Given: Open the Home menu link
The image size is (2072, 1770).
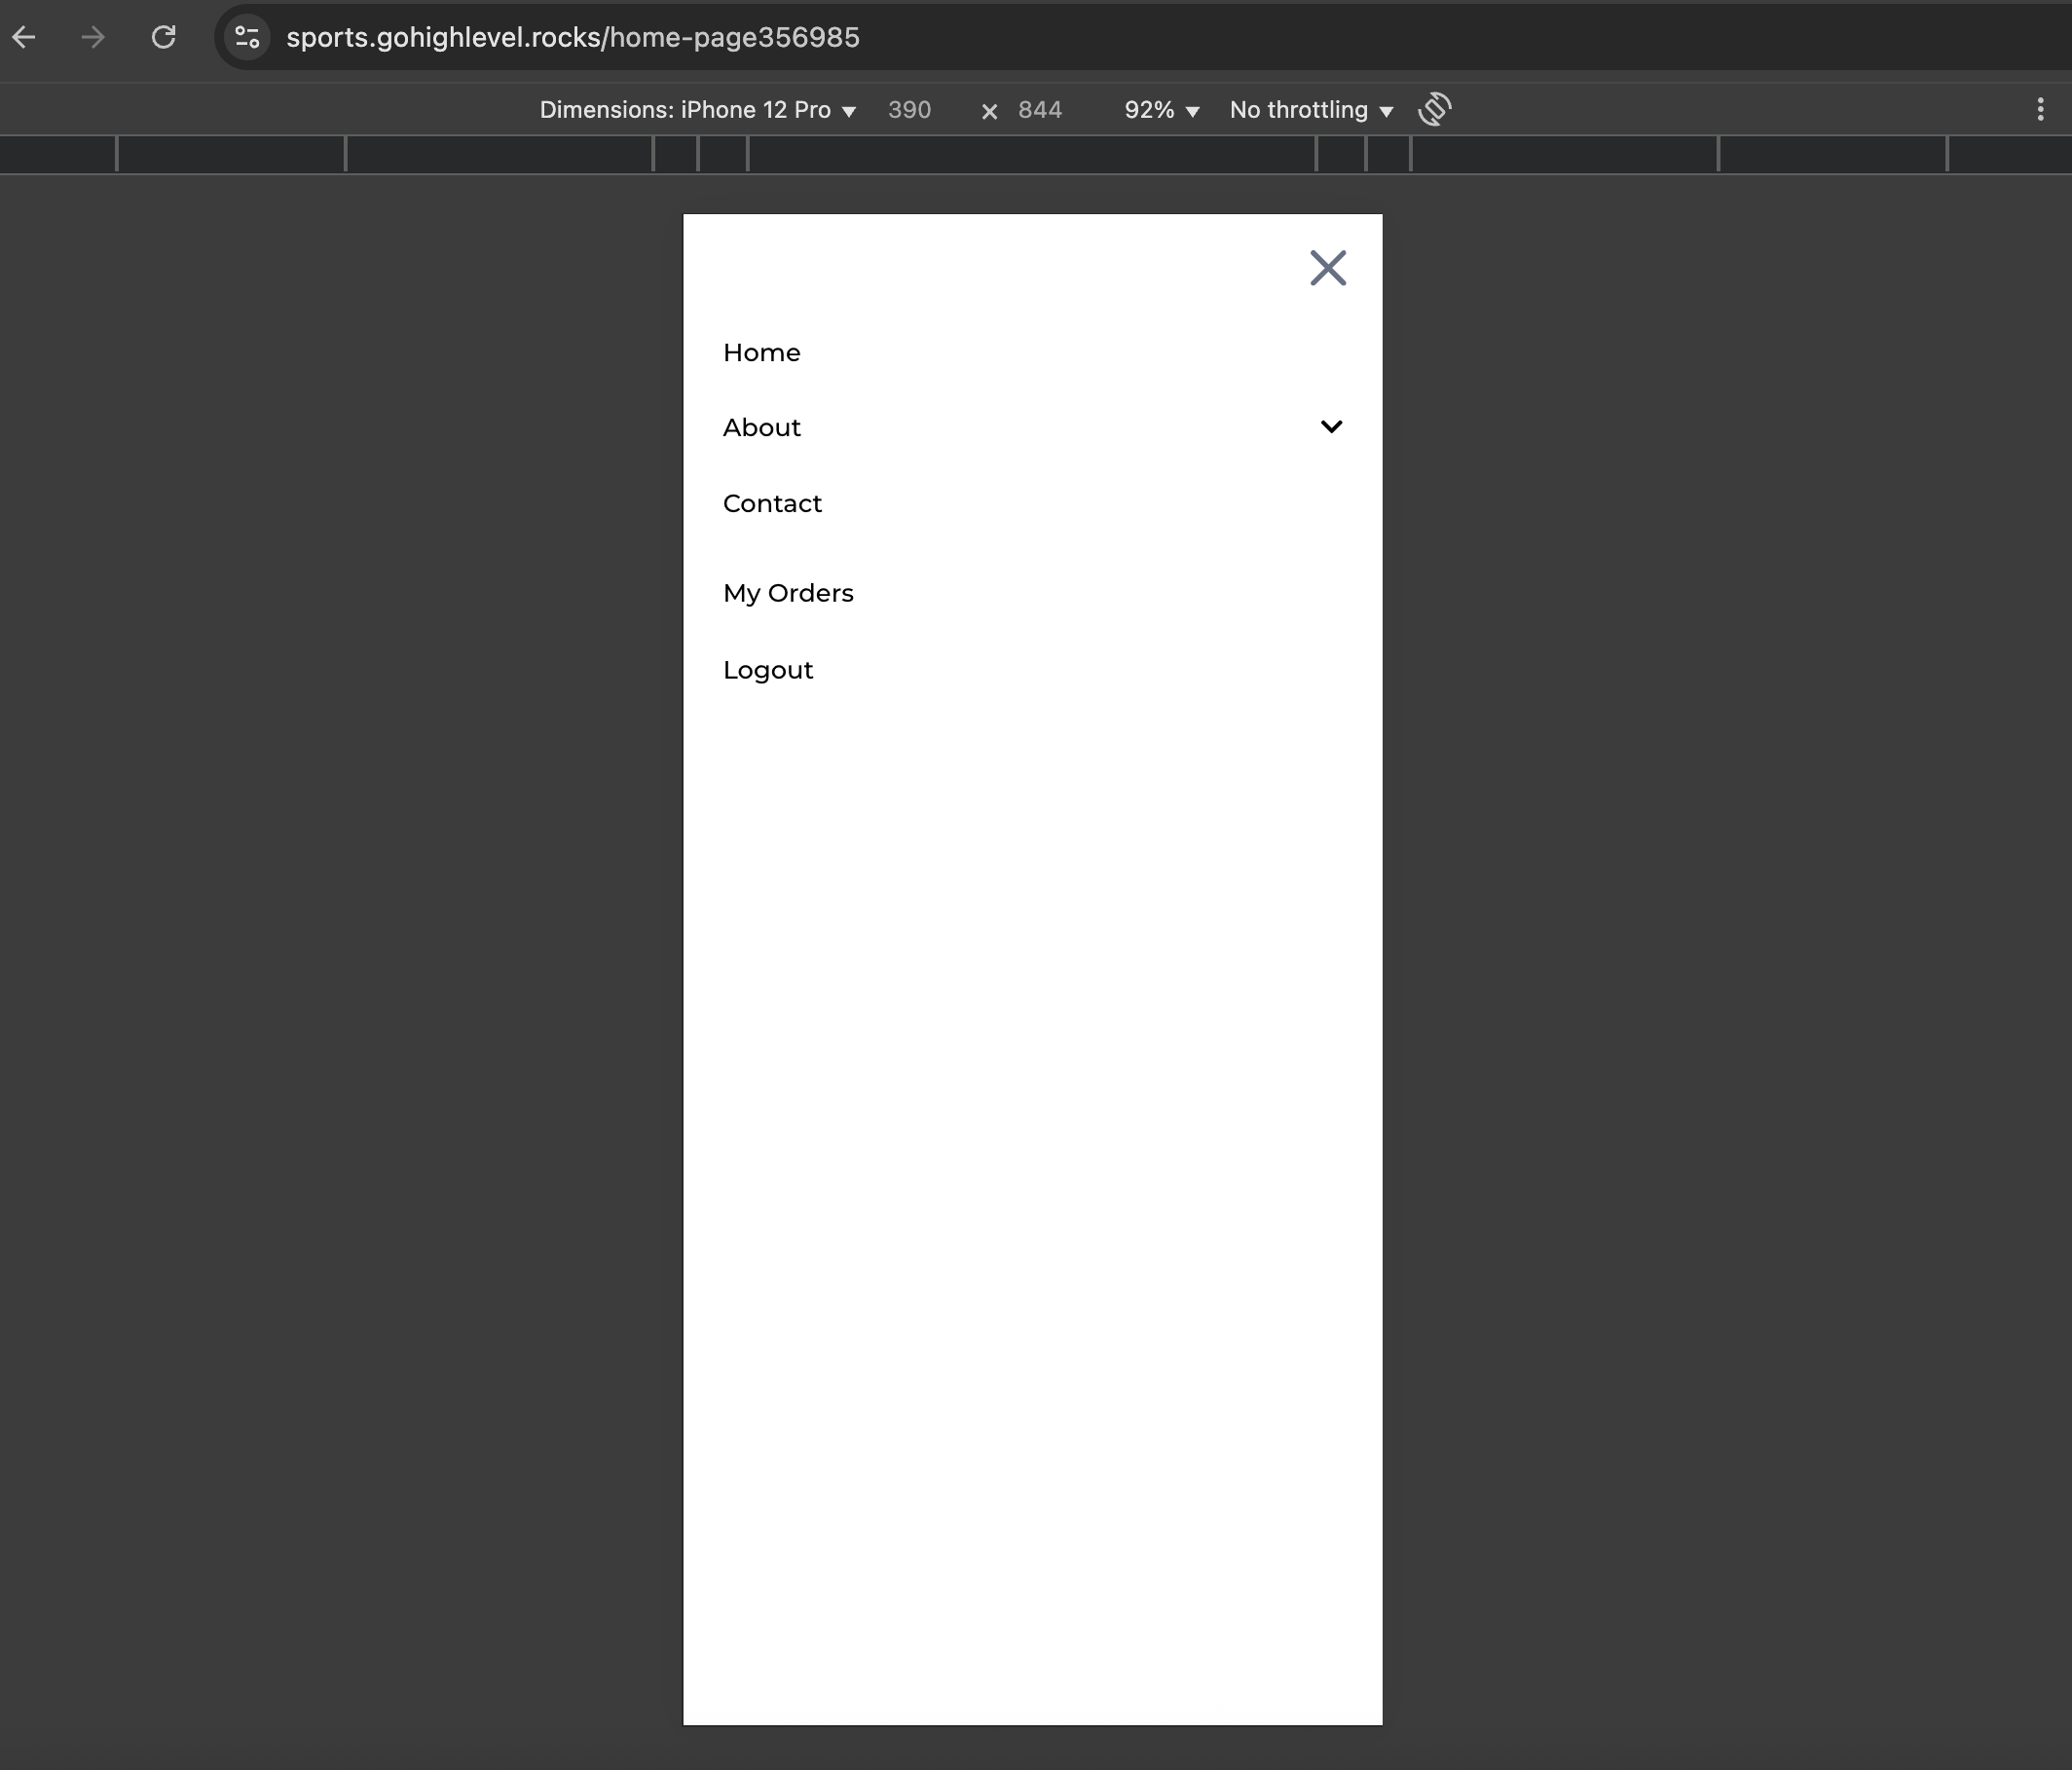Looking at the screenshot, I should 761,353.
